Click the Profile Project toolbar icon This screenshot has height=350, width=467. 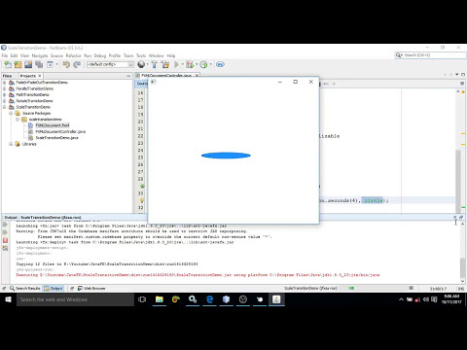203,64
